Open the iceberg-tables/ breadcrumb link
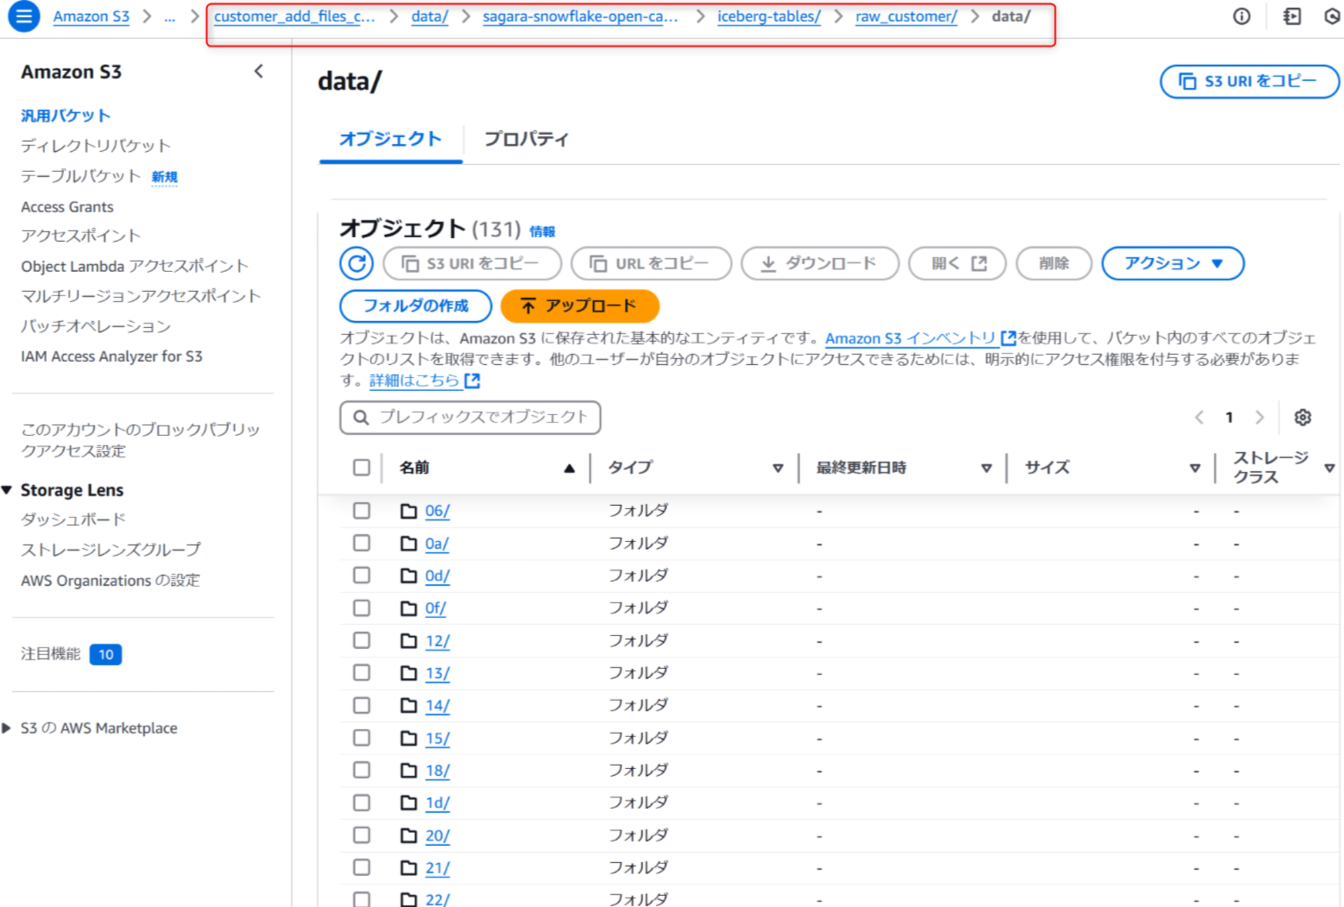Image resolution: width=1344 pixels, height=907 pixels. pos(769,17)
